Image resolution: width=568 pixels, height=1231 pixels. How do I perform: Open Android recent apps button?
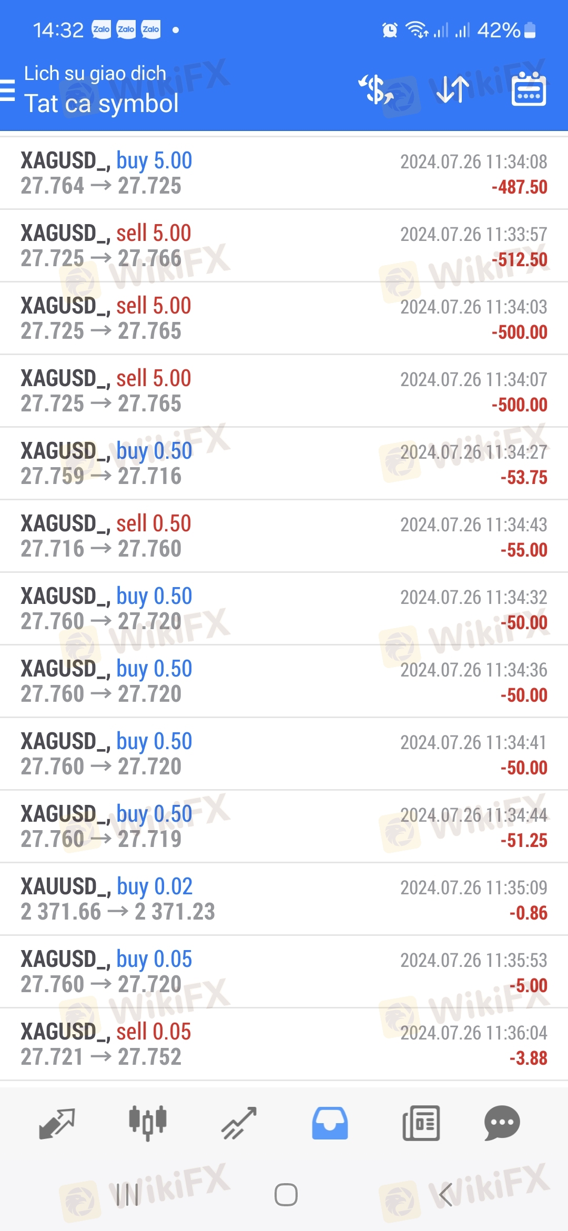click(x=127, y=1195)
